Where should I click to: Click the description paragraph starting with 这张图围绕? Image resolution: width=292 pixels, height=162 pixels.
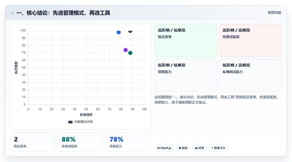tap(217, 100)
